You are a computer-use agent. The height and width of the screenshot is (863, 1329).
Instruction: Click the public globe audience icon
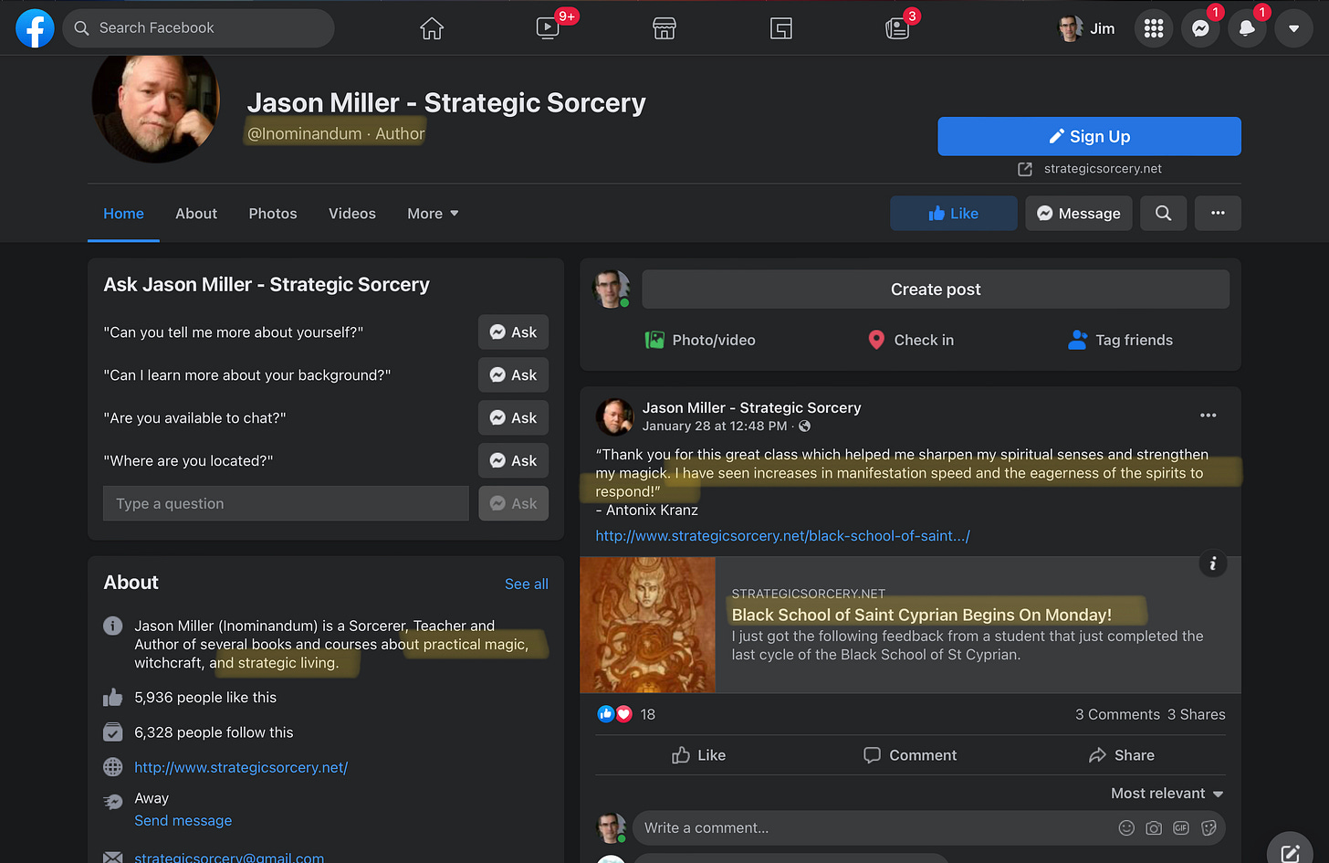point(804,426)
